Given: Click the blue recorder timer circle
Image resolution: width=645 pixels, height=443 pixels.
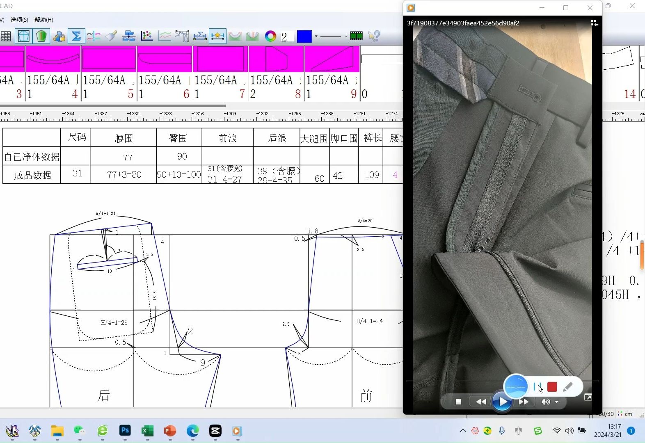Looking at the screenshot, I should pyautogui.click(x=516, y=386).
